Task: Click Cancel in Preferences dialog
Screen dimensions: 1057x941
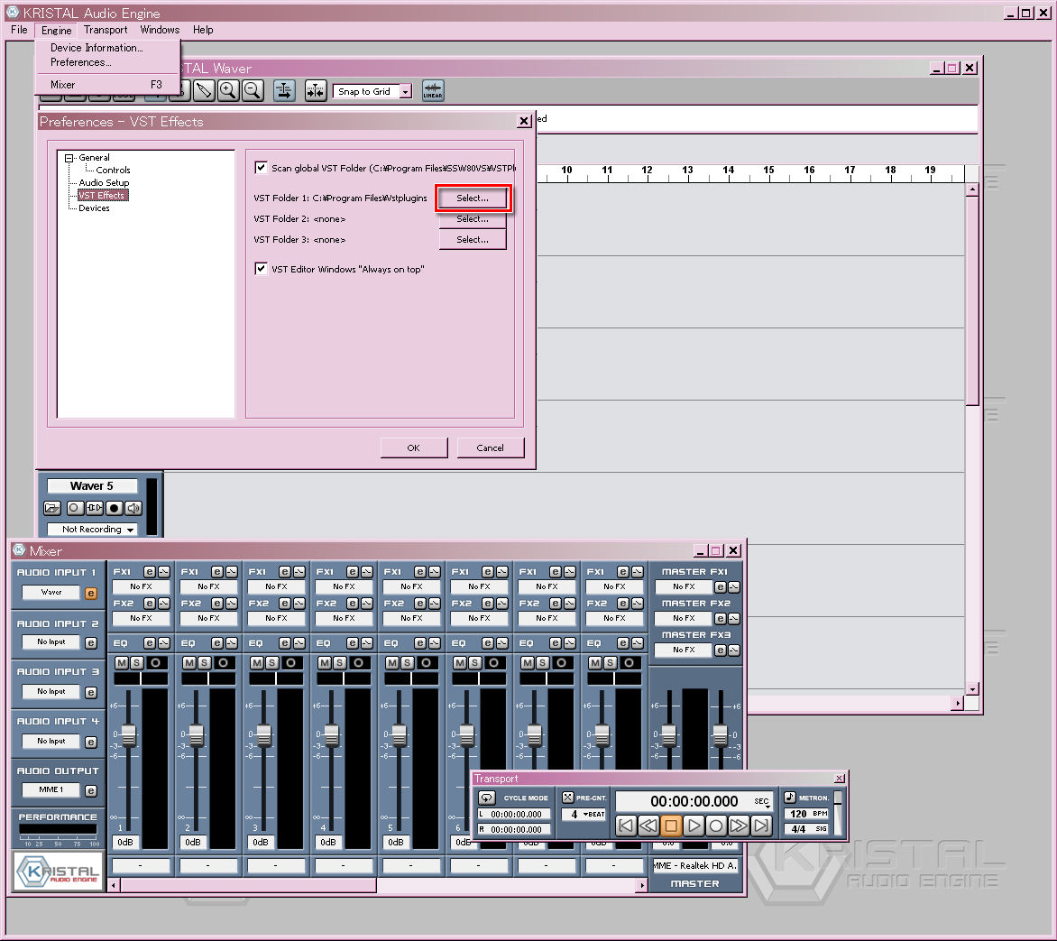Action: 490,447
